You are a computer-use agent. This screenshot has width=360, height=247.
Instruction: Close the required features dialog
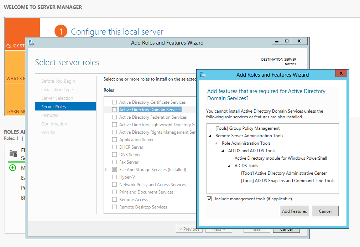pos(341,73)
